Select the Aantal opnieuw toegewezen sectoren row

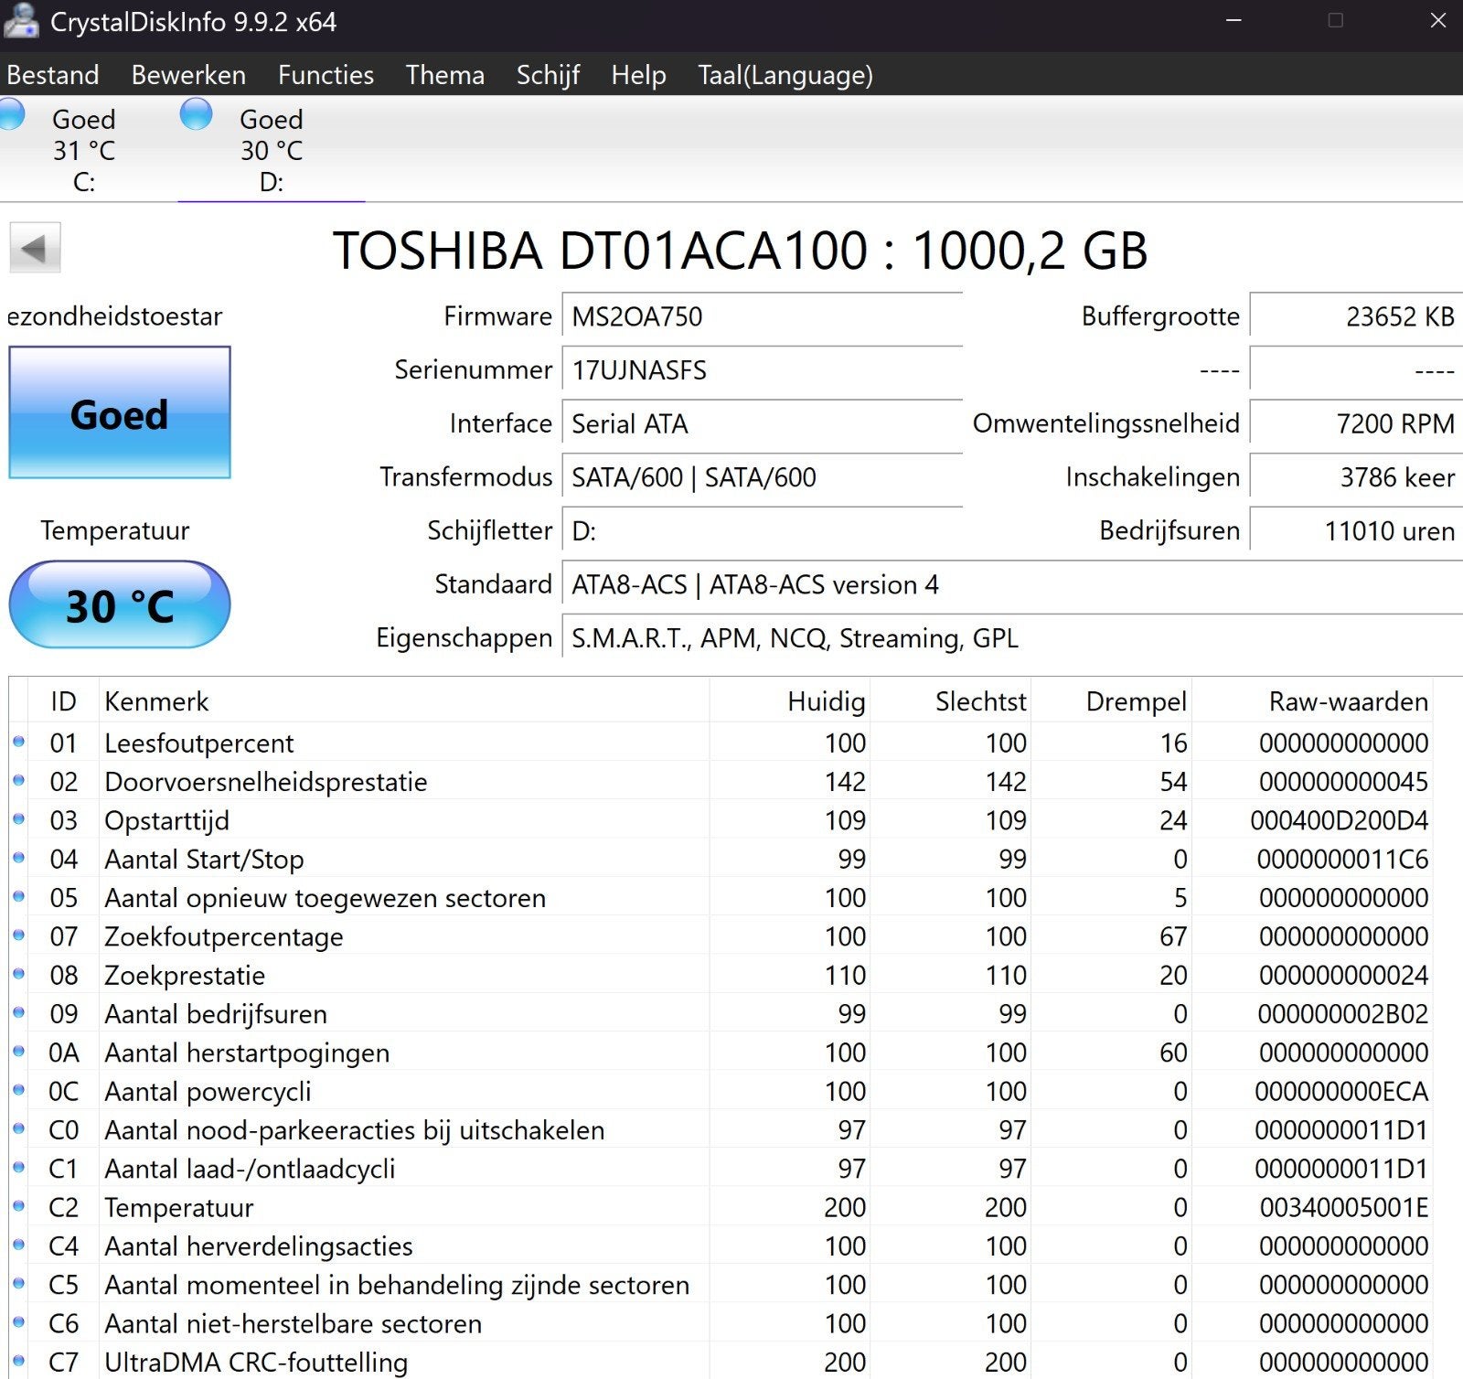[x=721, y=897]
